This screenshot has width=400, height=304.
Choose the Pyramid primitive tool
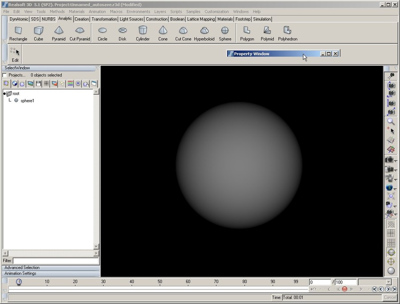coord(59,30)
